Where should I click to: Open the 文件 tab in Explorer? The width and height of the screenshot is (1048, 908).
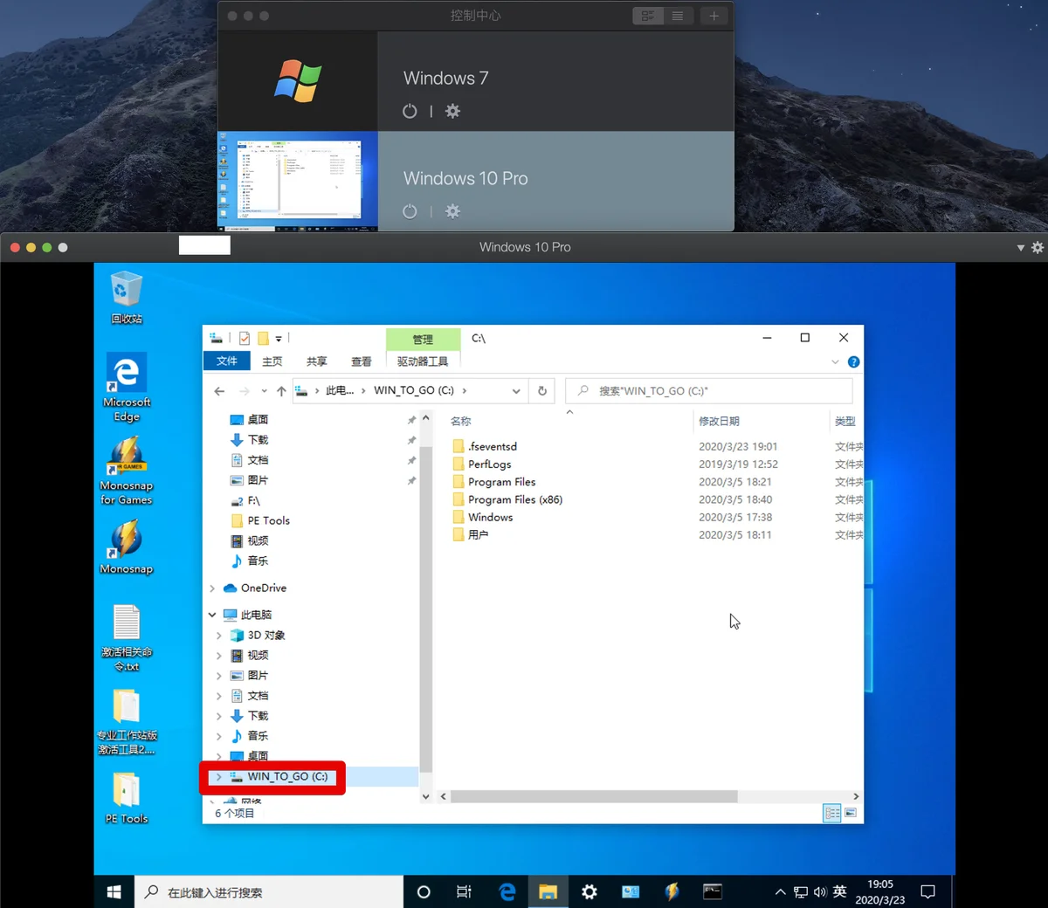point(227,361)
